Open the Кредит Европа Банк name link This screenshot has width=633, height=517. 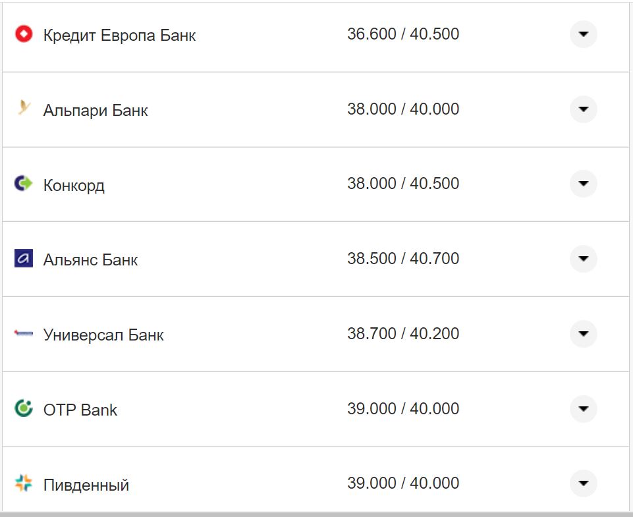(x=119, y=35)
